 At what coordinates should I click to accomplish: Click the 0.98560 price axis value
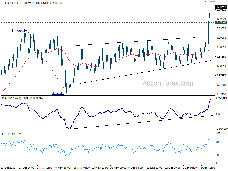pyautogui.click(x=221, y=56)
